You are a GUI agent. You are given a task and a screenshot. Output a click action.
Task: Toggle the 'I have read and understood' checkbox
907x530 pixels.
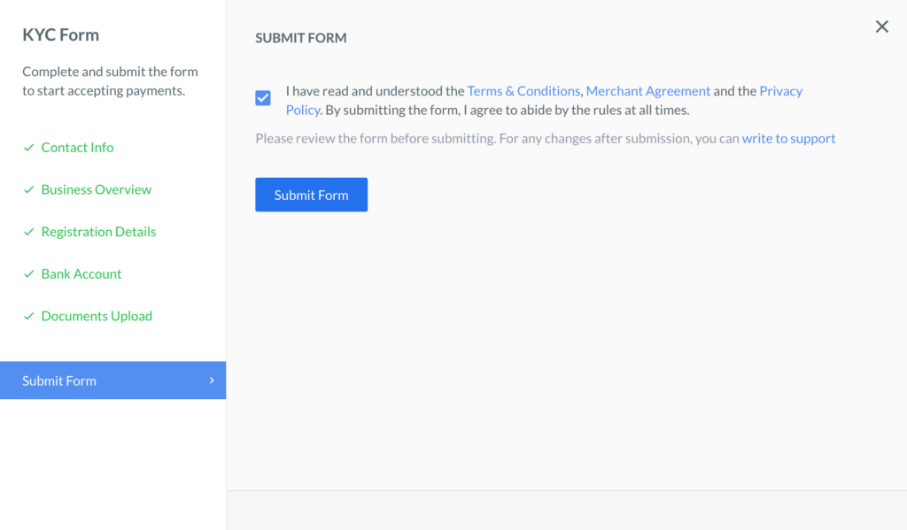(x=262, y=98)
